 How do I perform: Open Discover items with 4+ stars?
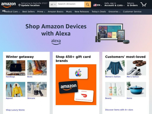pos(119,110)
